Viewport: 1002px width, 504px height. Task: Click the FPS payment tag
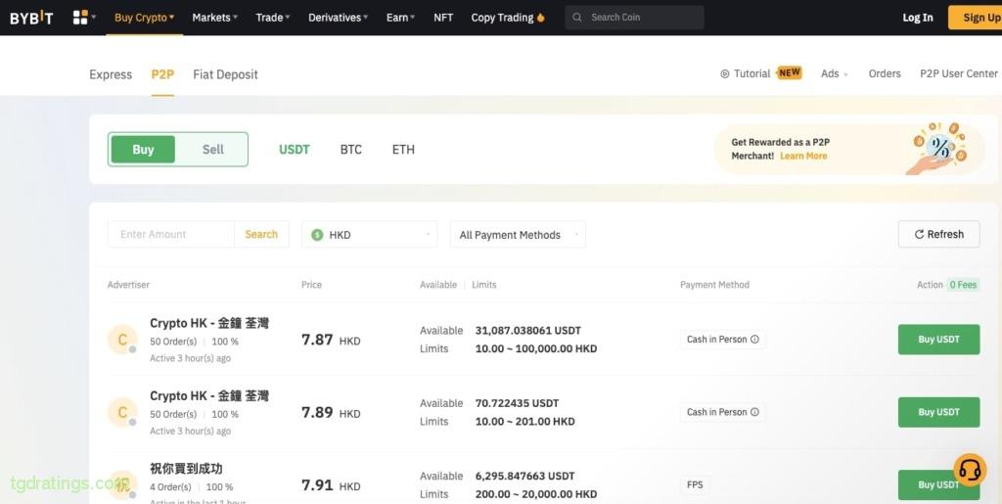tap(695, 484)
